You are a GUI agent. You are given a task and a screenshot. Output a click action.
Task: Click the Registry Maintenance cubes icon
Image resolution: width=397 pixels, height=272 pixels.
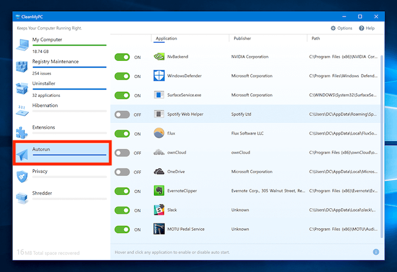(22, 67)
